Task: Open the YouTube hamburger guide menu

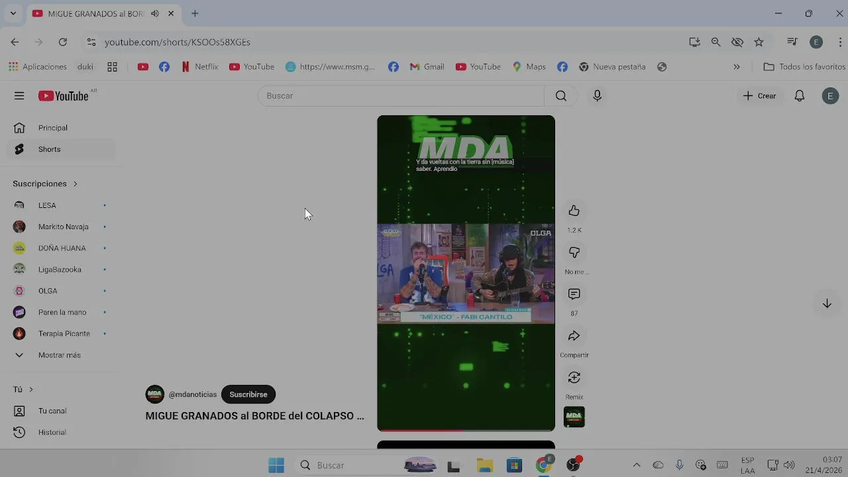Action: point(19,96)
